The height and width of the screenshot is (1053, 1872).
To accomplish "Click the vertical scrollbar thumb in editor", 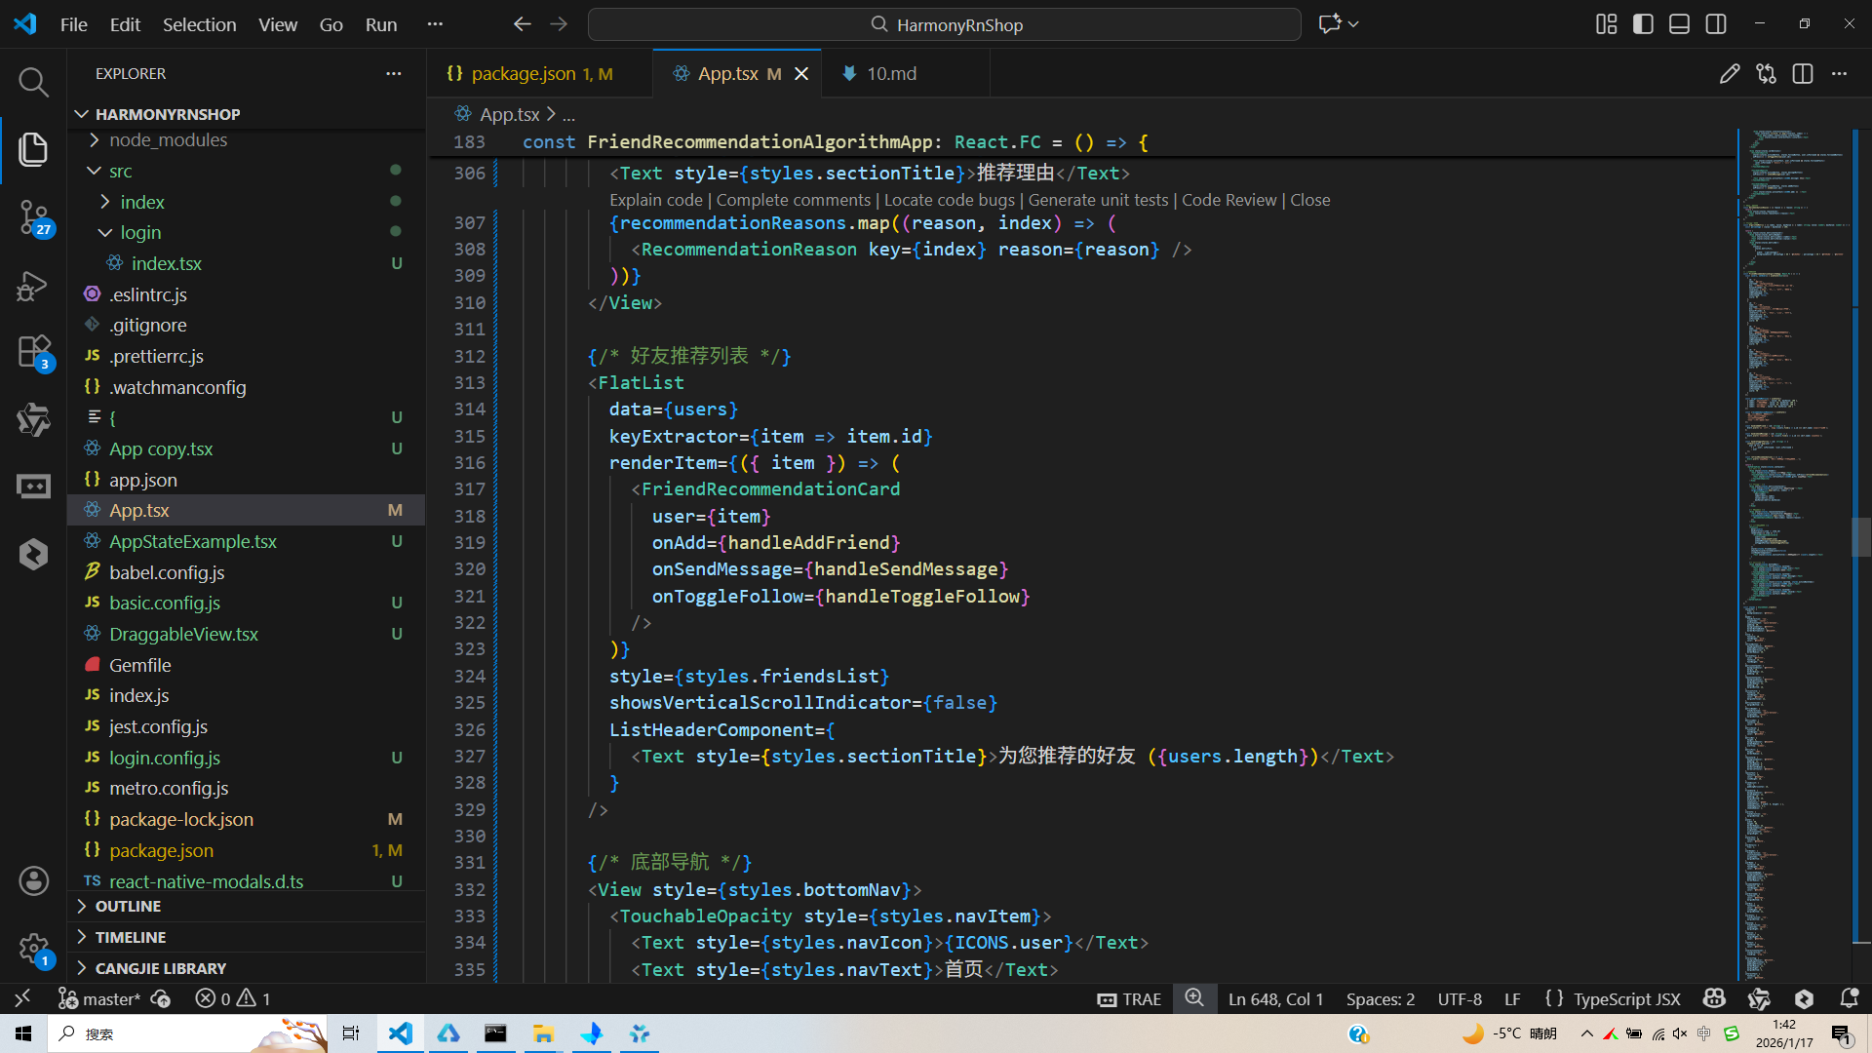I will coord(1861,536).
